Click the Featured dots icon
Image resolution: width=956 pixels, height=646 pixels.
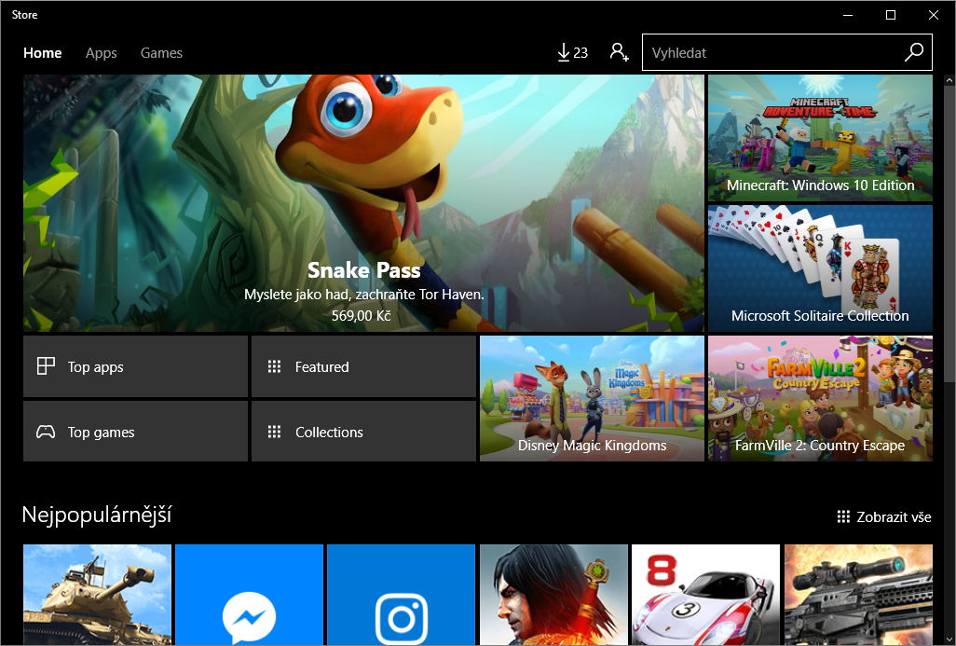(274, 366)
